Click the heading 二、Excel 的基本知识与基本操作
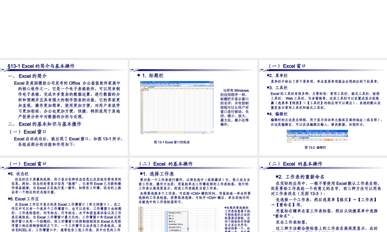 pos(45,124)
